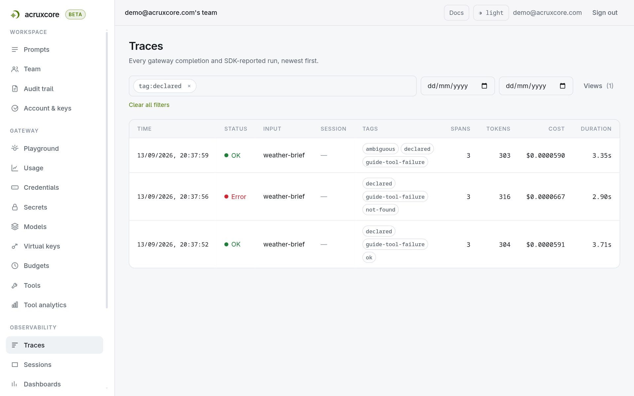Remove the tag:declared filter chip
This screenshot has height=396, width=634.
click(189, 86)
